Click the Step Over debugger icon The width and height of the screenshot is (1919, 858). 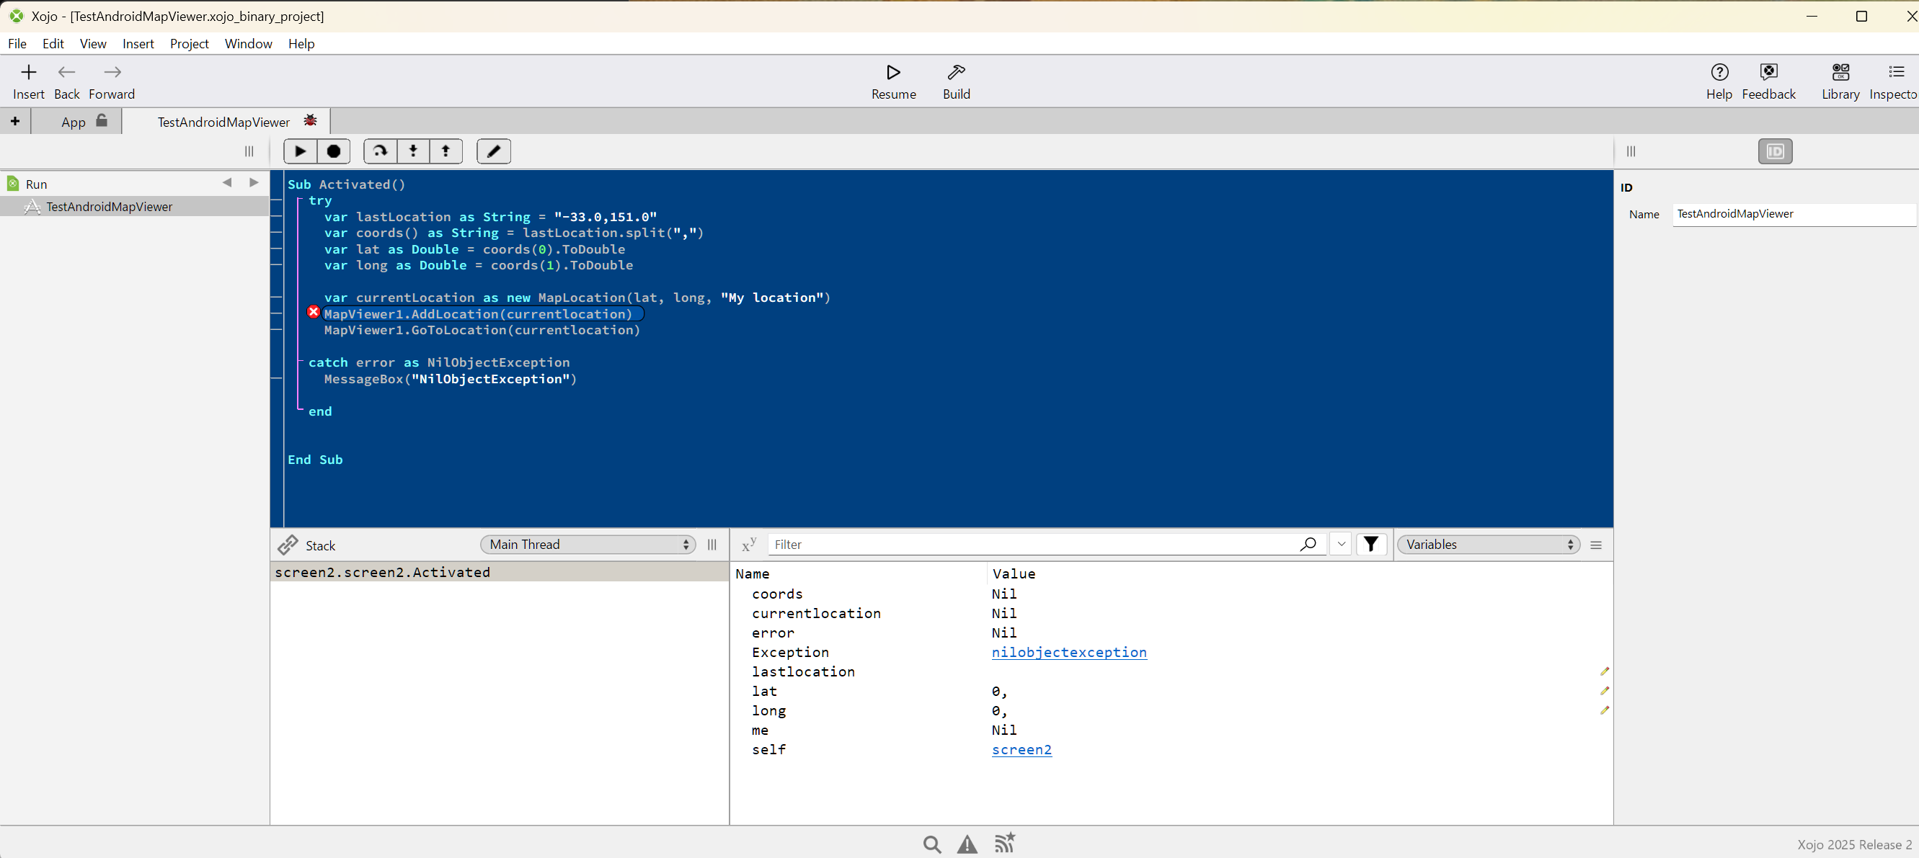[380, 151]
